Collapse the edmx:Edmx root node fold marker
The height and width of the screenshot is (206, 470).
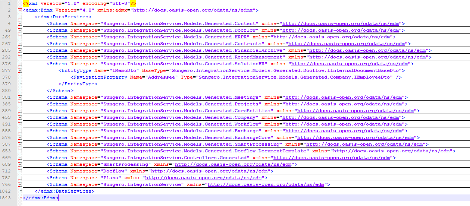coord(20,10)
